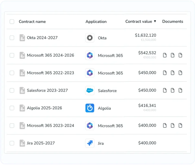Open the second document in Microsoft 365 2024-2026 row

[x=172, y=55]
